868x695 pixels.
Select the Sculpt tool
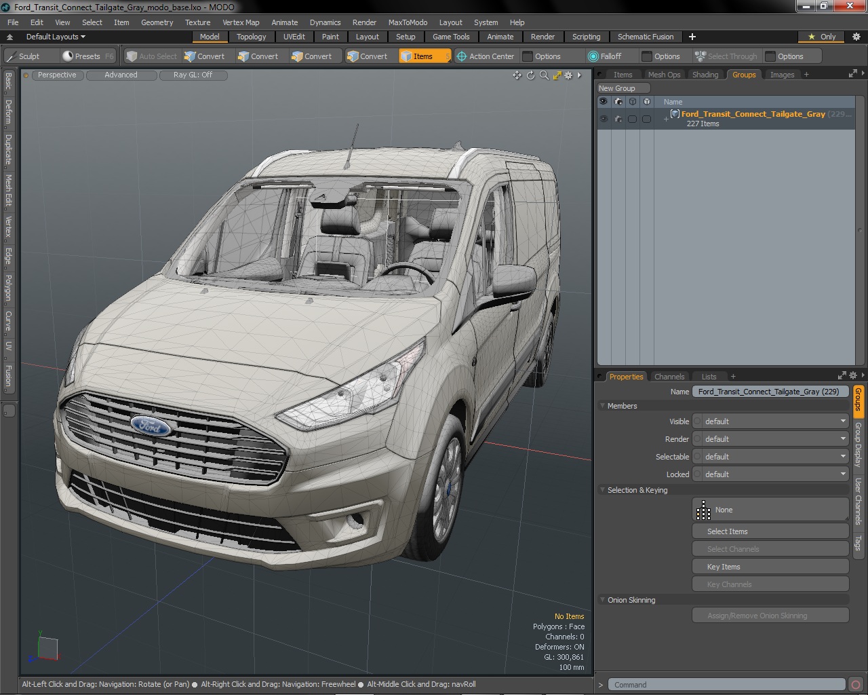[28, 56]
